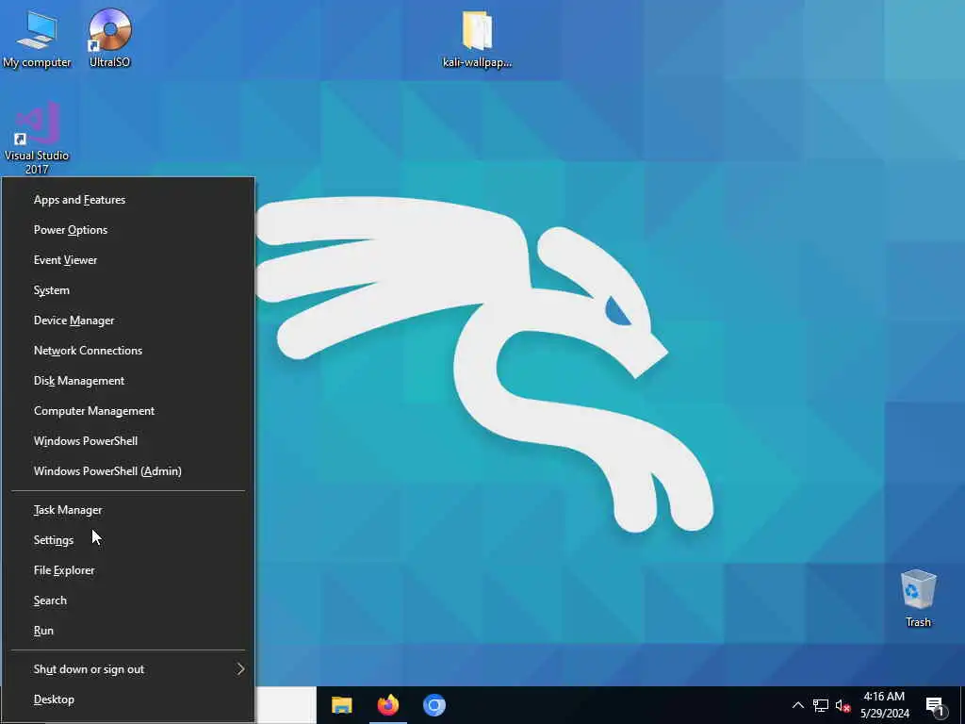Open File Explorer from the taskbar
The width and height of the screenshot is (965, 724).
(341, 705)
